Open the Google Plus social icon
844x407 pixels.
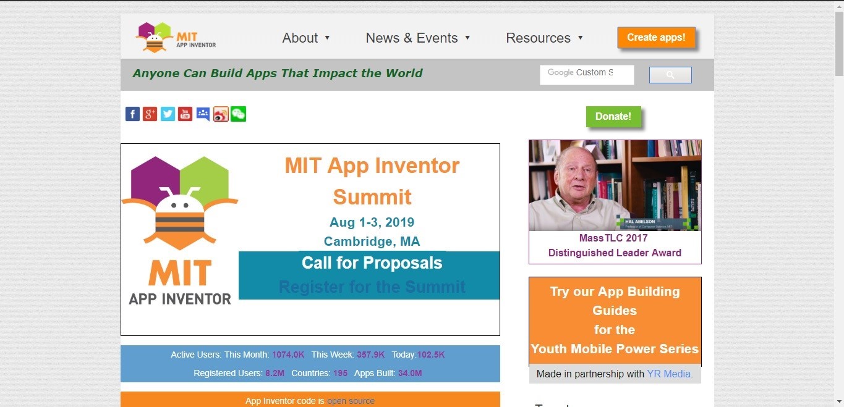pos(150,114)
